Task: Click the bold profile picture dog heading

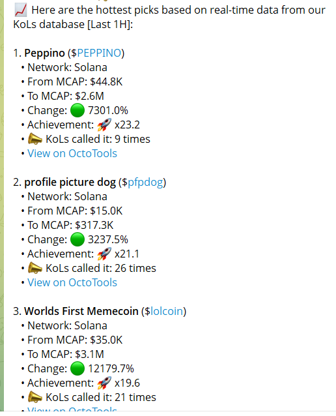Action: coord(70,183)
